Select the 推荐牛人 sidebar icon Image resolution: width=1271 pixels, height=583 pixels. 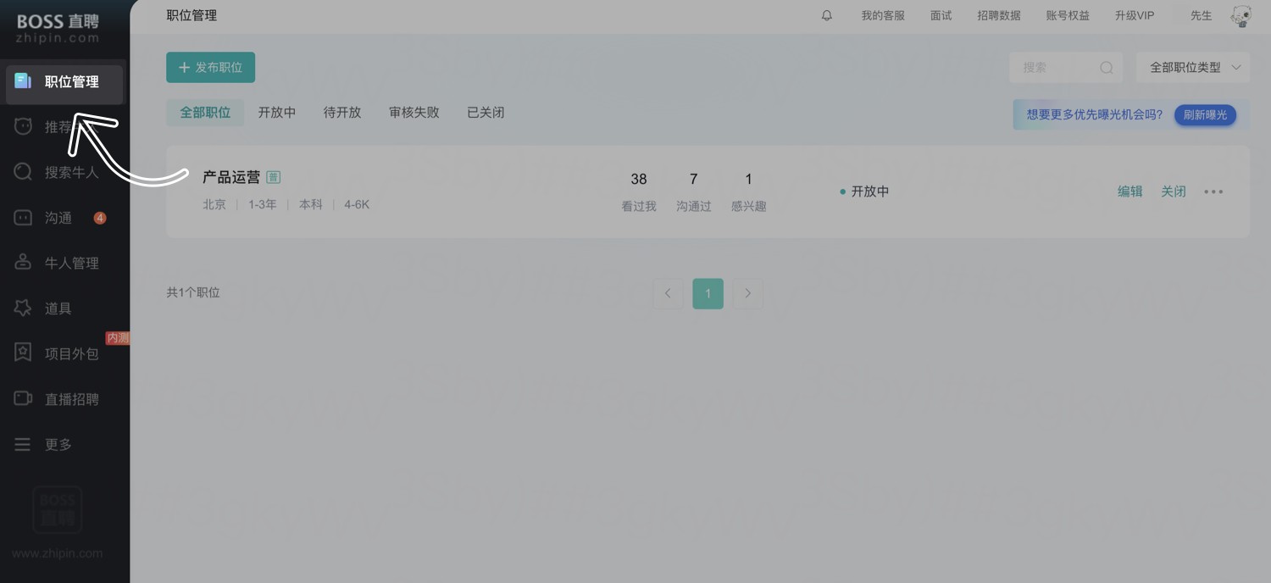click(x=59, y=126)
